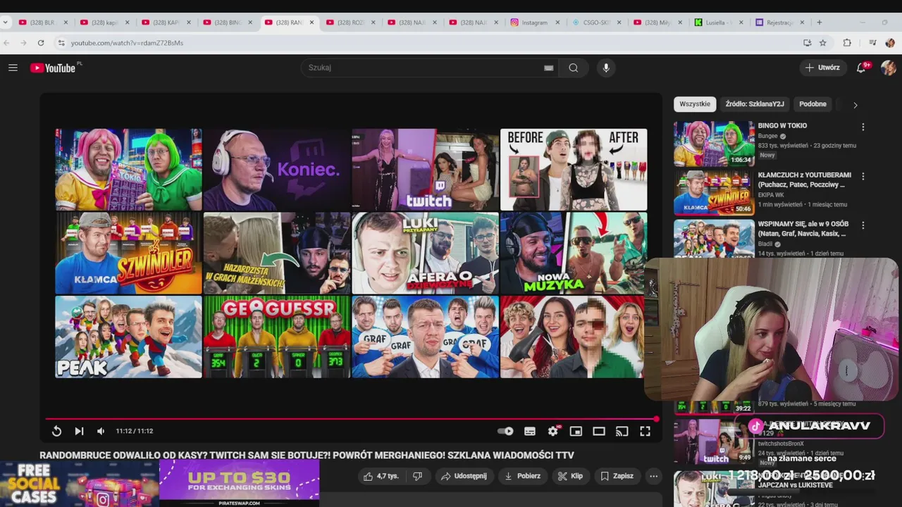Click the install app icon in address bar
This screenshot has height=507, width=902.
pos(808,43)
